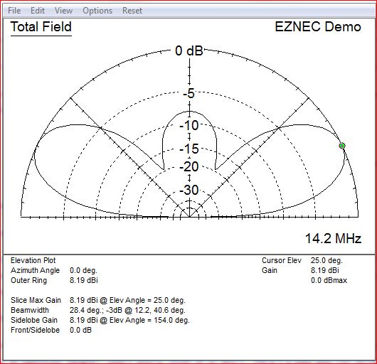The height and width of the screenshot is (364, 377).
Task: Click the Cursor Elev value 25.0 deg
Action: click(326, 260)
